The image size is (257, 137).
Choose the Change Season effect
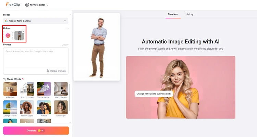(10, 109)
